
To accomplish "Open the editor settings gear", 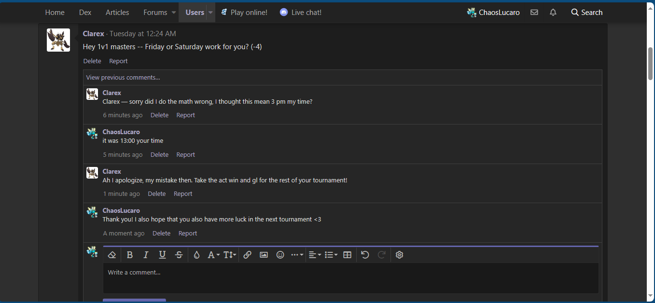I will point(399,255).
